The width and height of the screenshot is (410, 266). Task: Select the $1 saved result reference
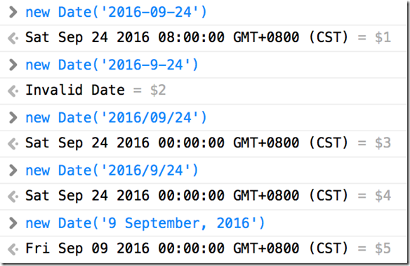[x=383, y=37]
